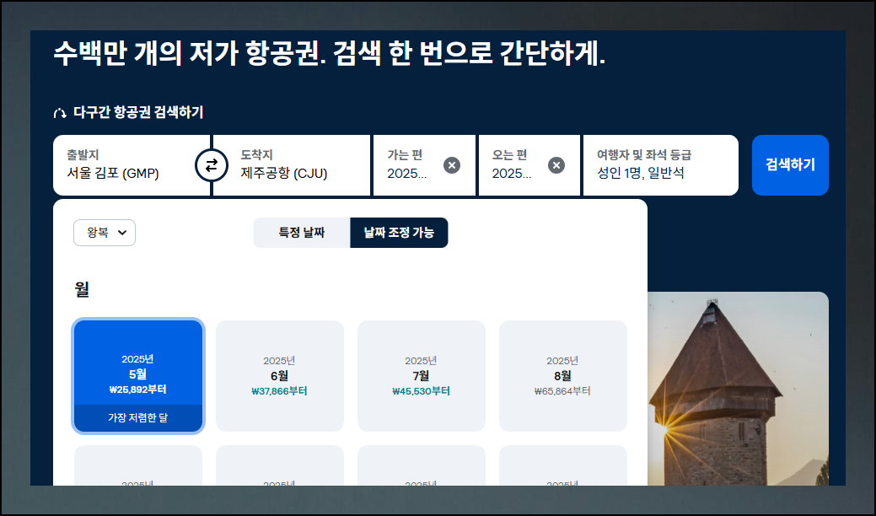Click the 월 section heading
Image resolution: width=876 pixels, height=516 pixels.
(x=82, y=289)
